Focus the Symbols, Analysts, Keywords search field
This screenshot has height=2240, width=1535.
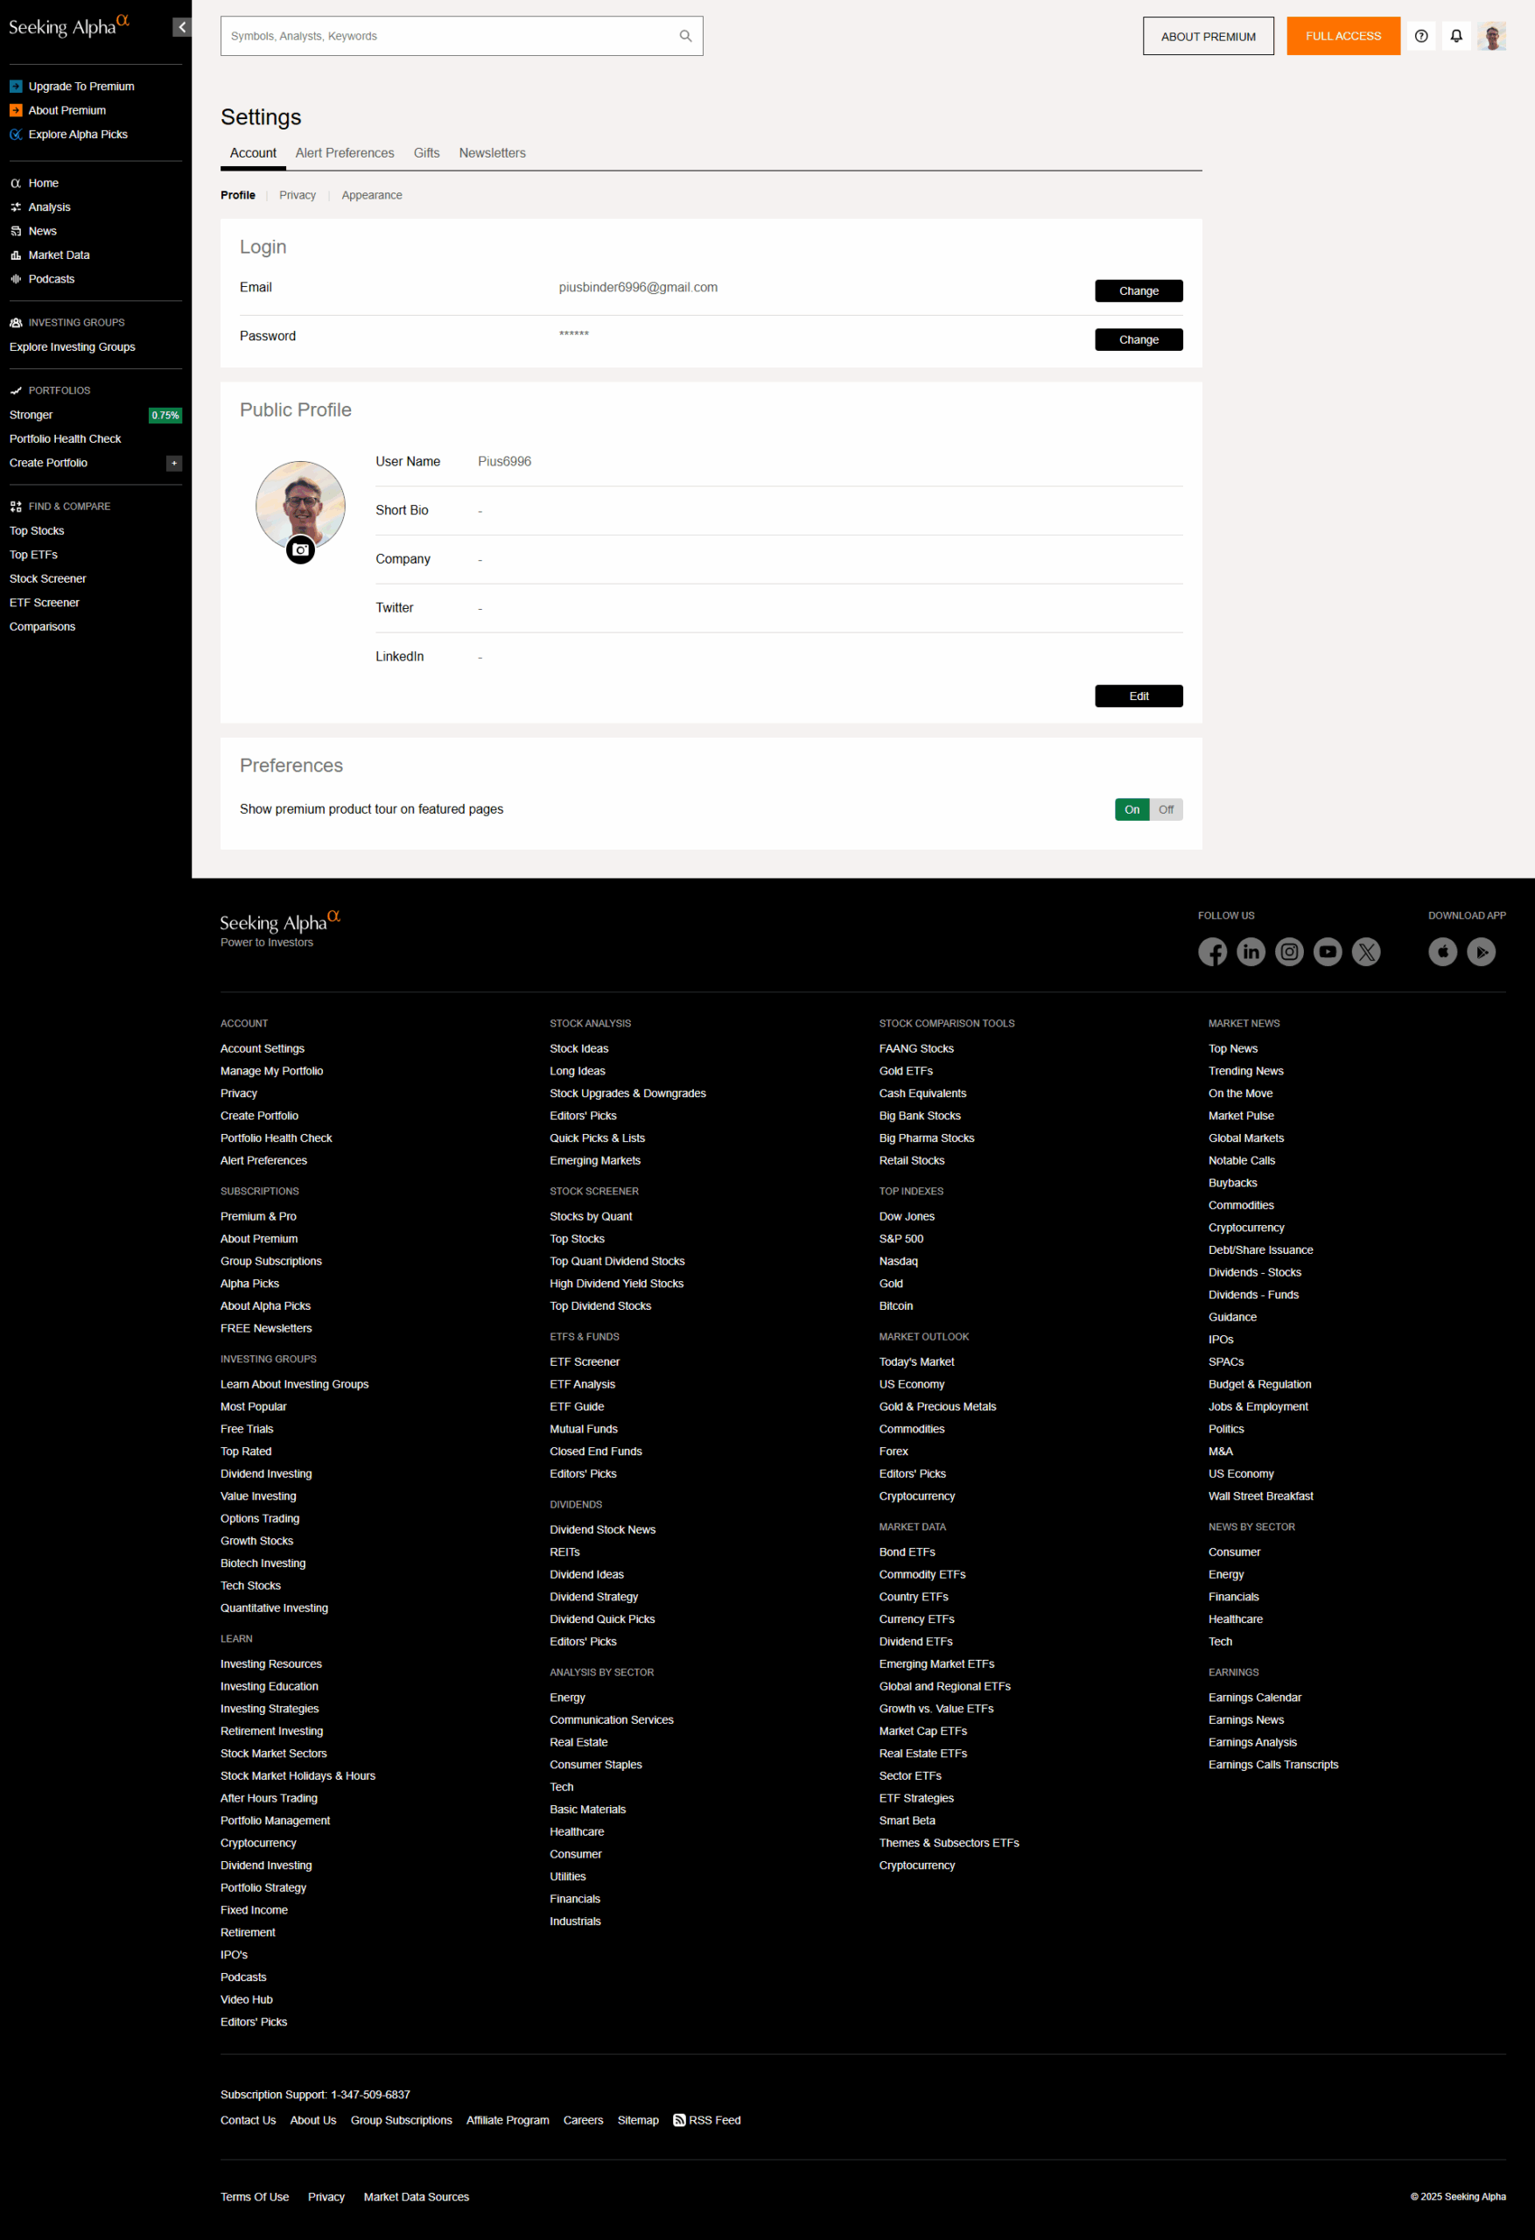click(448, 37)
